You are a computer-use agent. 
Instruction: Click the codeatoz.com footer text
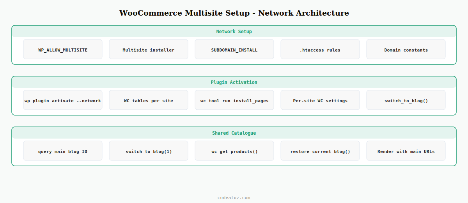[x=234, y=198]
